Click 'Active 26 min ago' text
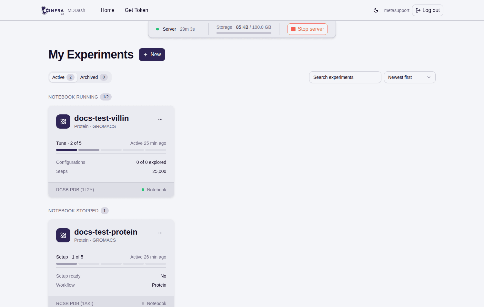The image size is (484, 307). point(148,257)
